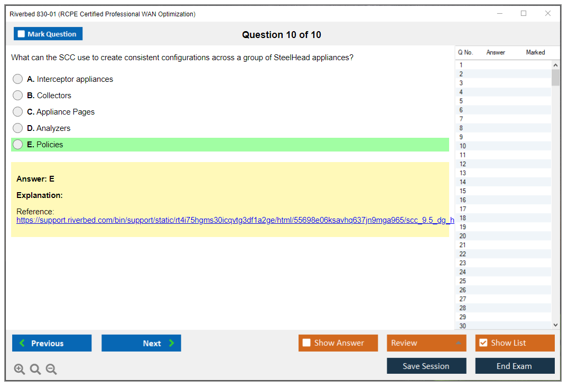
Task: Minimize the exam window
Action: tap(499, 14)
